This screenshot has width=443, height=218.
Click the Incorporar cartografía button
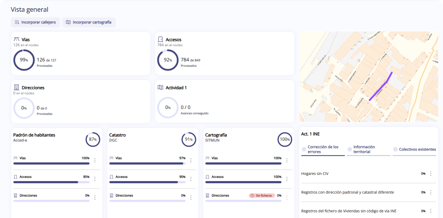89,22
